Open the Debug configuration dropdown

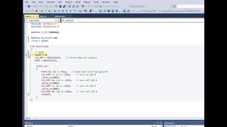(x=120, y=6)
